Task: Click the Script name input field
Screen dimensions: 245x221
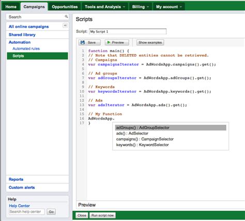Action: [x=128, y=31]
